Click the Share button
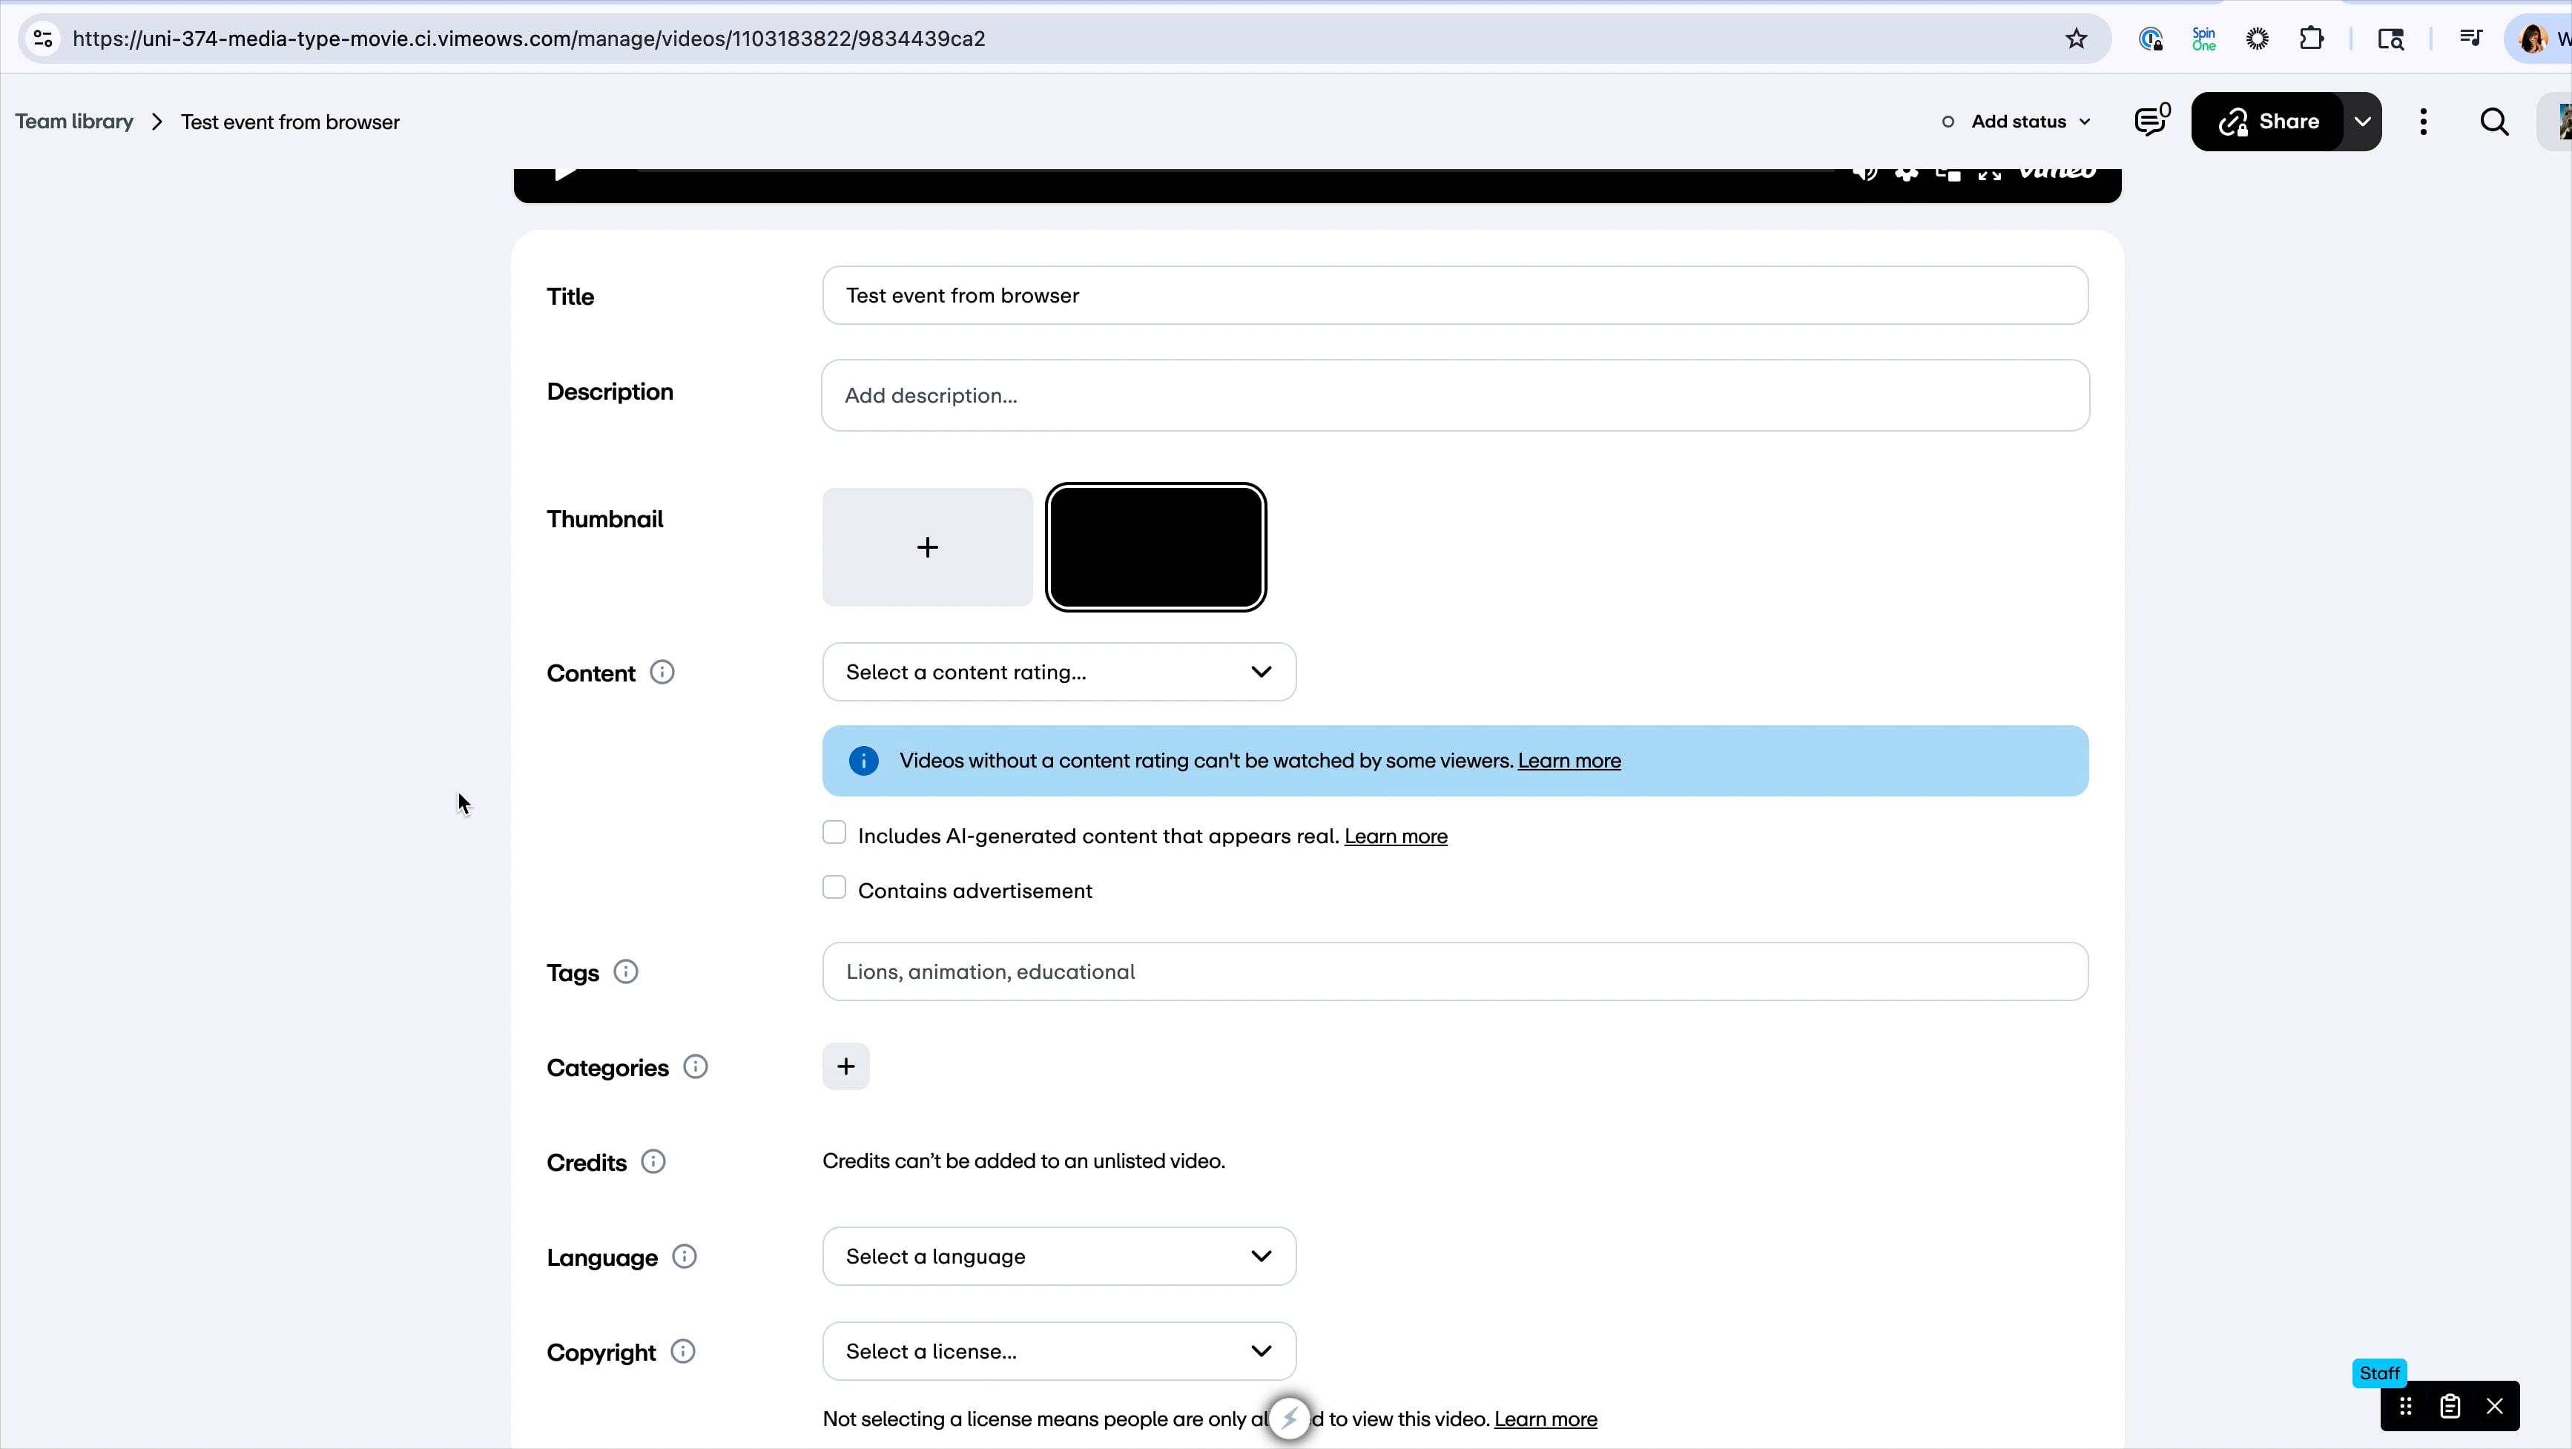Viewport: 2572px width, 1449px height. point(2269,122)
